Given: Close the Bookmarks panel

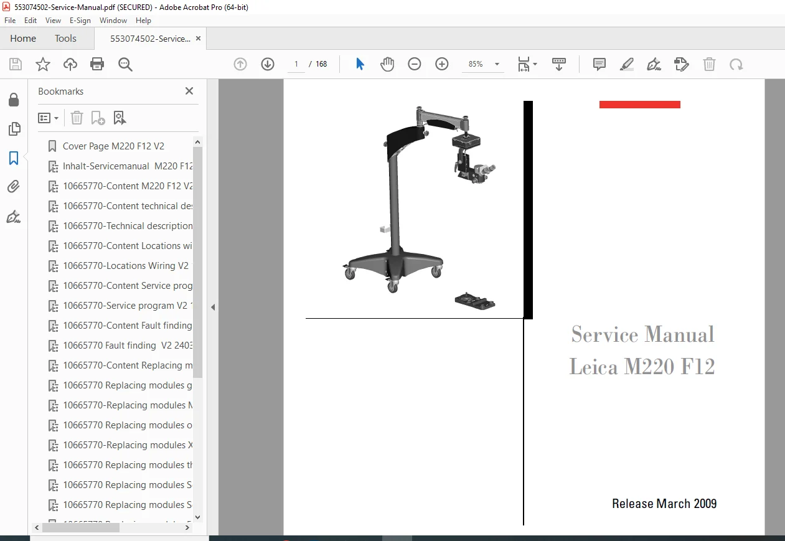Looking at the screenshot, I should pos(189,91).
